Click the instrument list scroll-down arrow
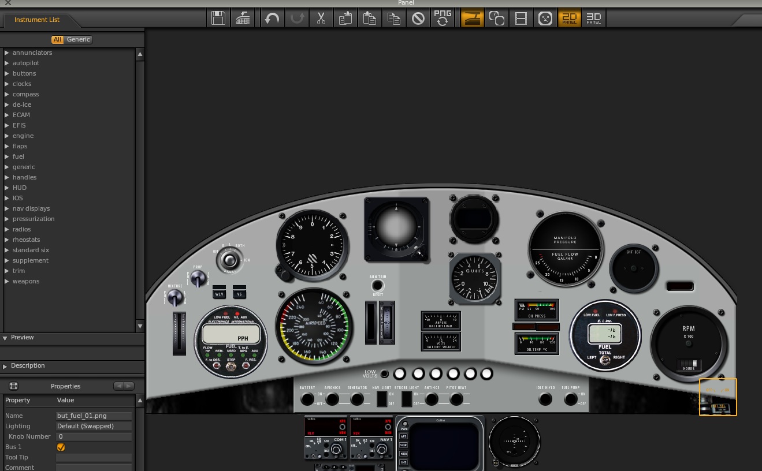Viewport: 762px width, 471px height. click(140, 326)
